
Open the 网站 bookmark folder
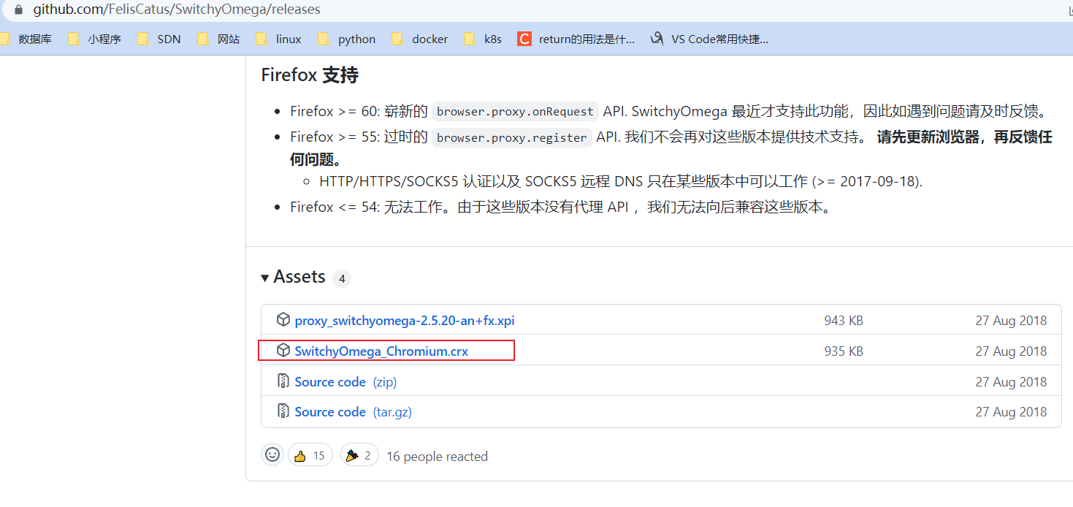click(219, 39)
